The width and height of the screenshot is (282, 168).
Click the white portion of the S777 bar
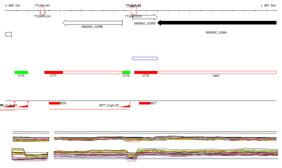pyautogui.click(x=93, y=73)
